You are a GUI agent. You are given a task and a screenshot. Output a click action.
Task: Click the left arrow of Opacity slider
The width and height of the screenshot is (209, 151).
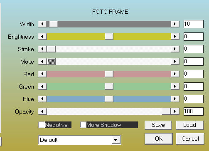[42, 111]
